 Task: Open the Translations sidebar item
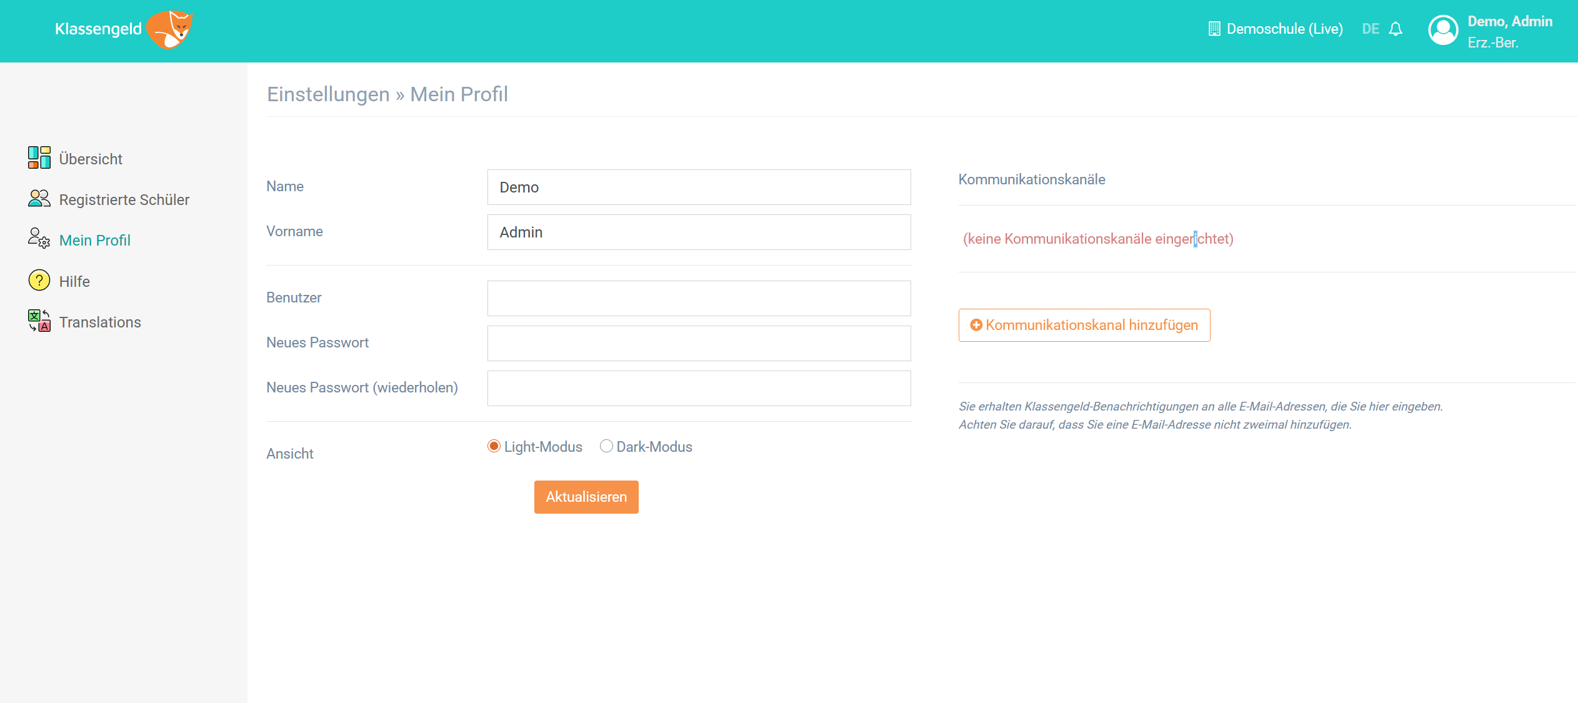(100, 322)
